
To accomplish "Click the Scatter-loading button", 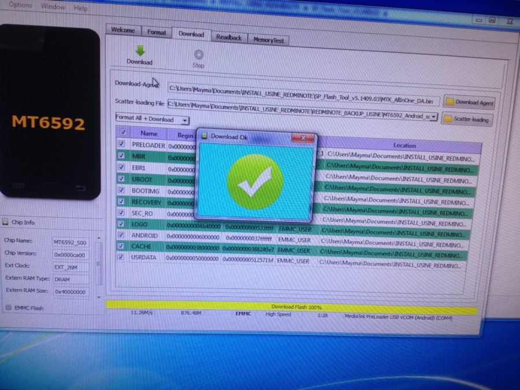I will (467, 120).
